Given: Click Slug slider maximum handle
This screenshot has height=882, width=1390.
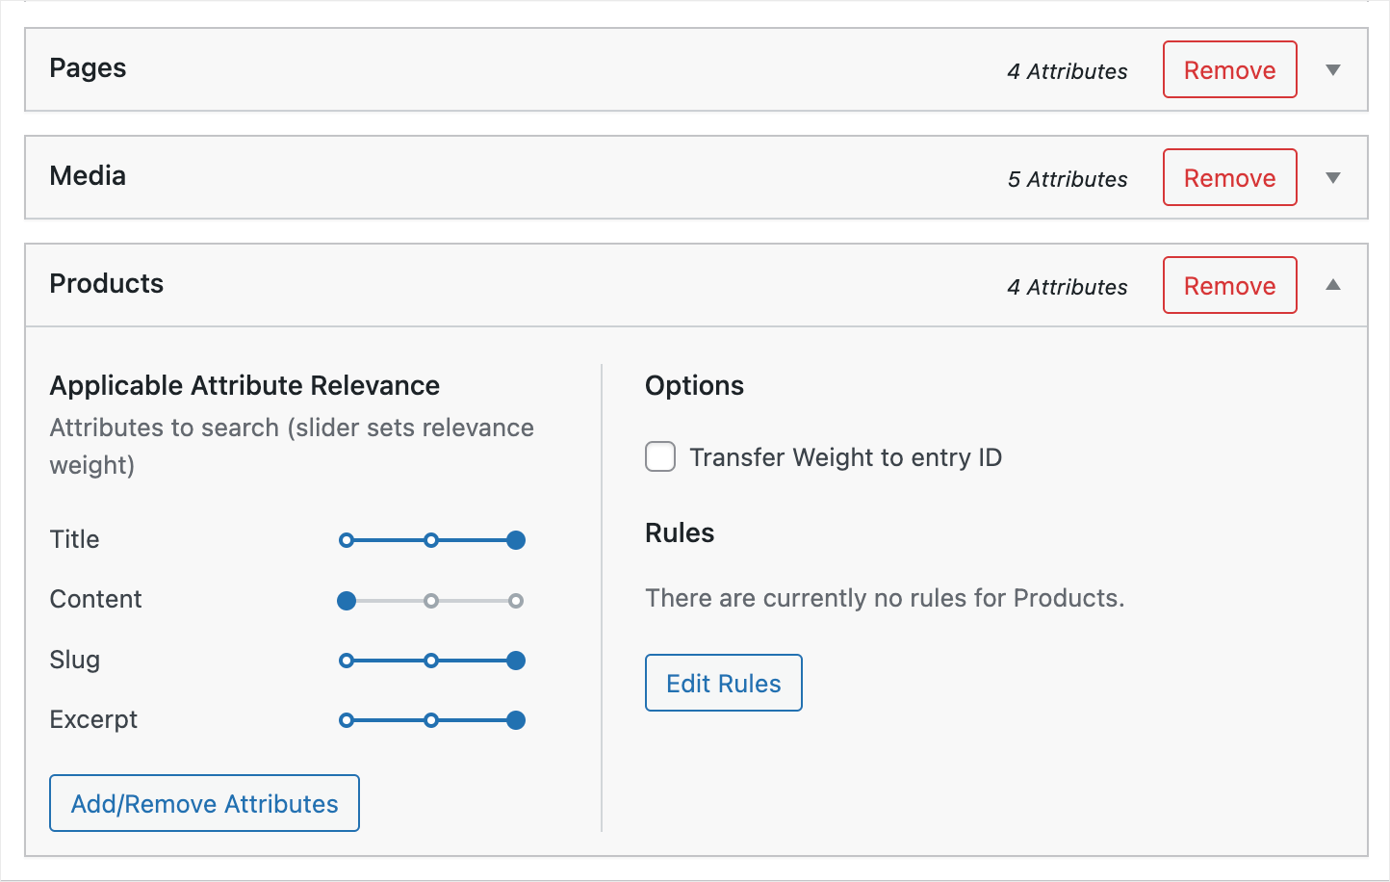Looking at the screenshot, I should click(516, 661).
